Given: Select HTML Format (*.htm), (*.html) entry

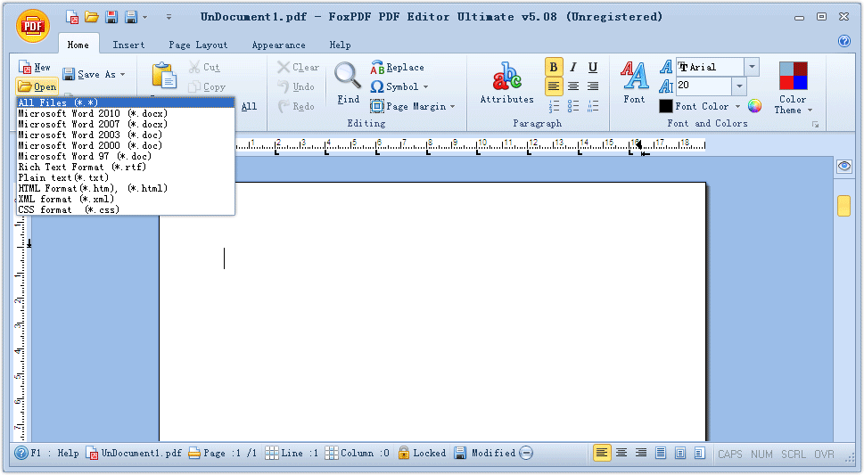Looking at the screenshot, I should coord(126,188).
